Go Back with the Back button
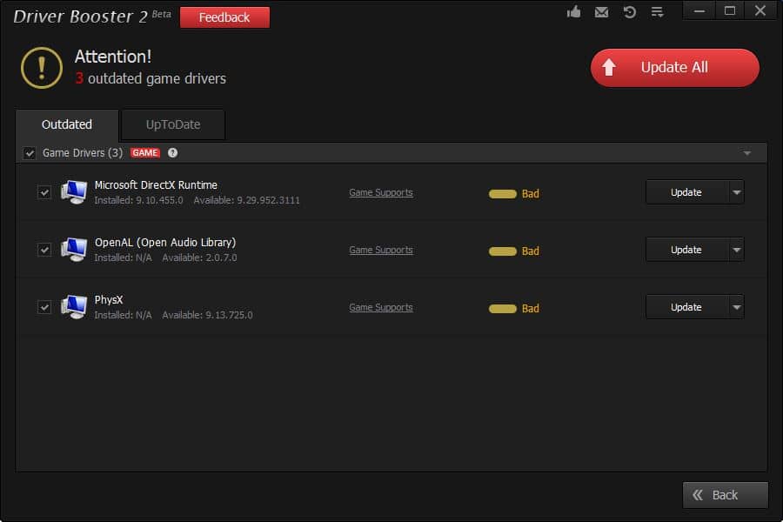 coord(725,495)
